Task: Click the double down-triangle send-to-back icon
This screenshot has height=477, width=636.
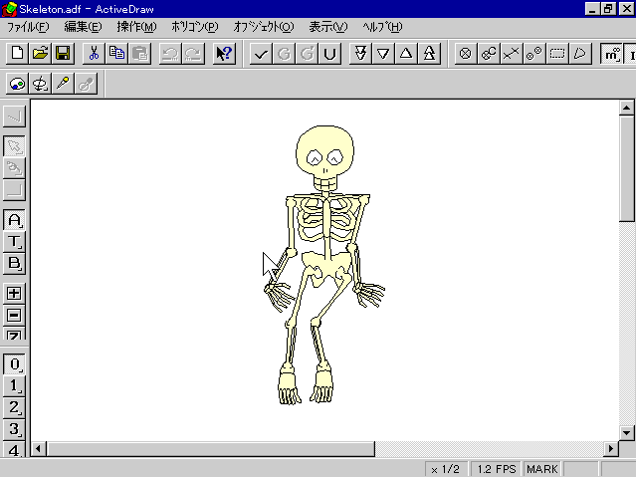Action: [360, 53]
